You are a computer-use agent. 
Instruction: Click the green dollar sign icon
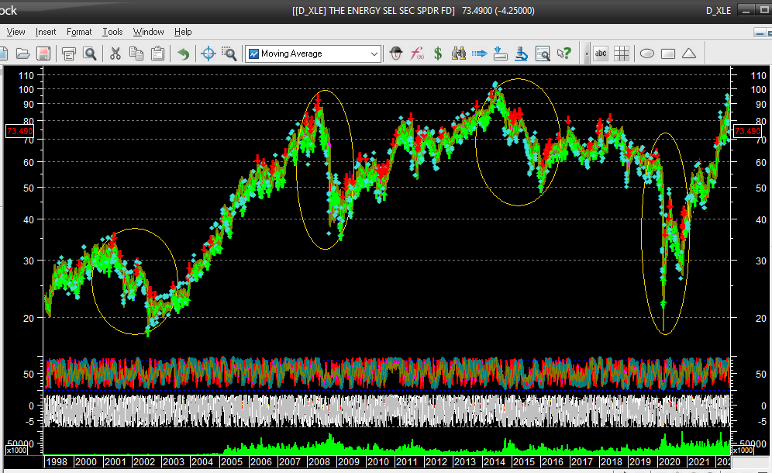coord(438,54)
